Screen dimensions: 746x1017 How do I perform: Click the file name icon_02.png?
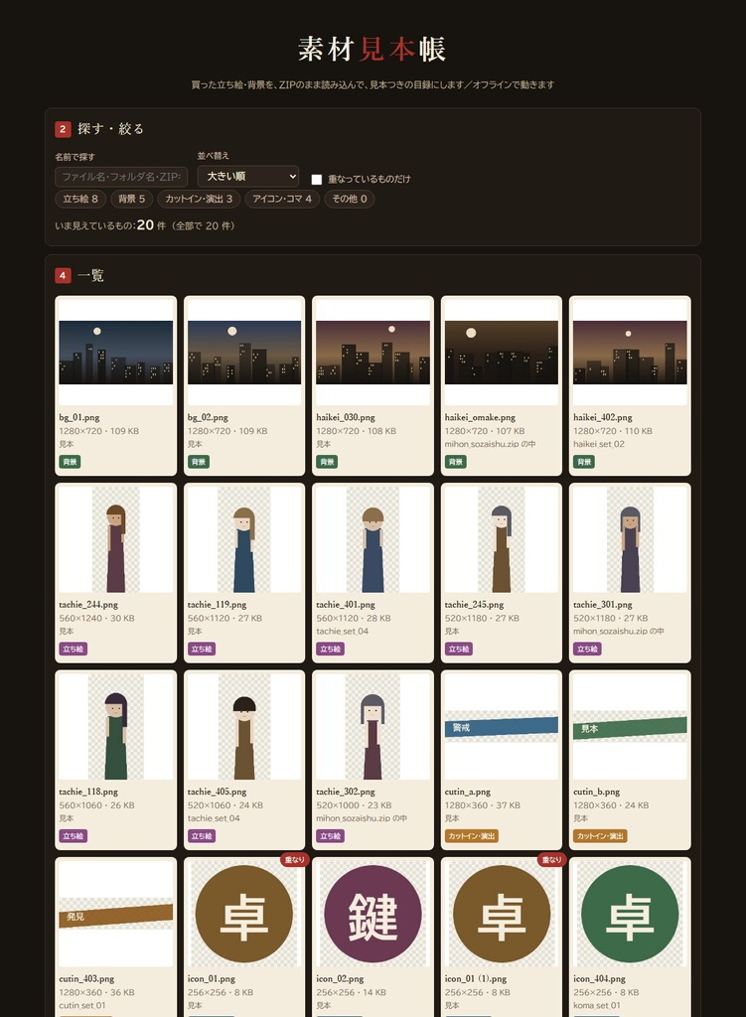point(340,978)
